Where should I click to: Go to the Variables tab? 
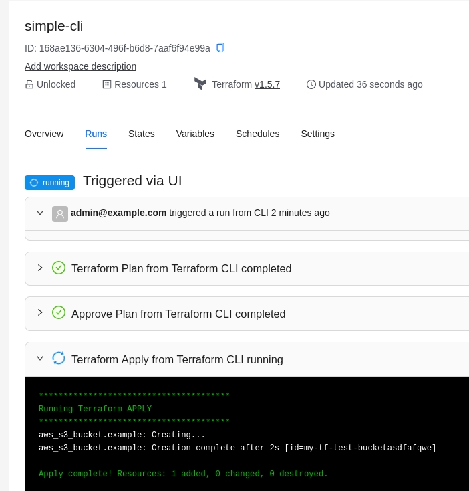[195, 134]
